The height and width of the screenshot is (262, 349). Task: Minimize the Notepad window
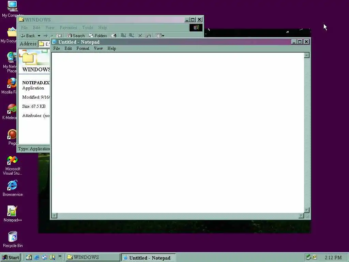point(294,42)
